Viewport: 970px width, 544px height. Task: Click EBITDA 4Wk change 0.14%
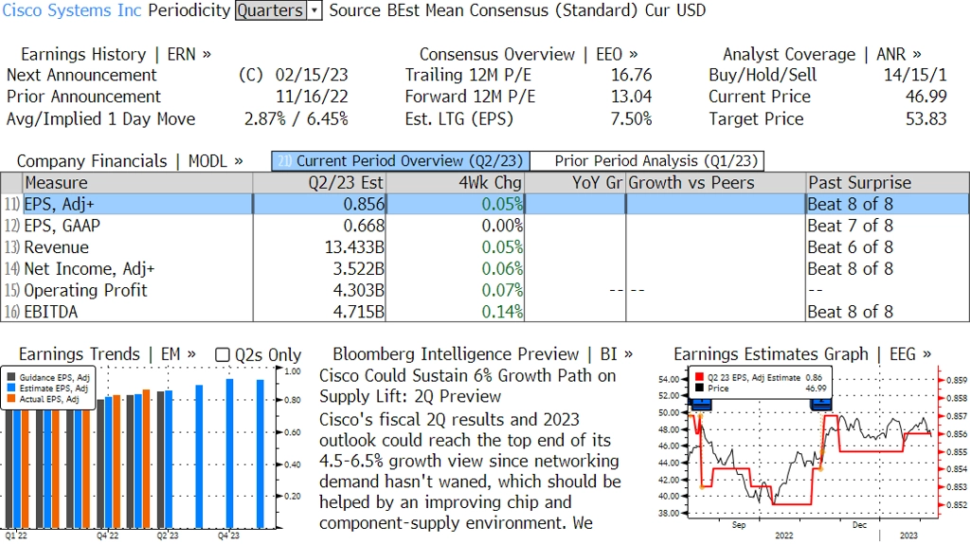point(502,312)
